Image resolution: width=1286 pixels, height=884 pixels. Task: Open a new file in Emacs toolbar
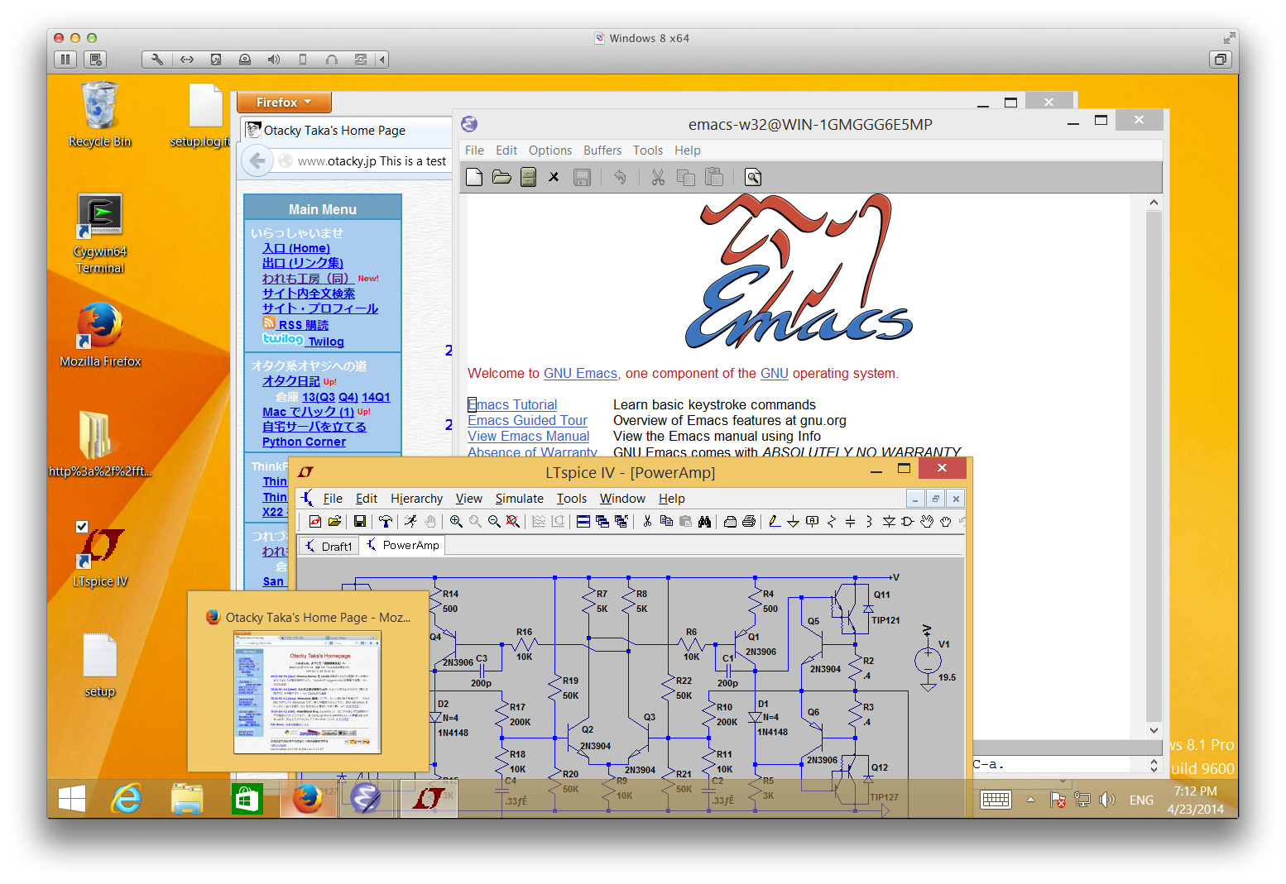(474, 177)
